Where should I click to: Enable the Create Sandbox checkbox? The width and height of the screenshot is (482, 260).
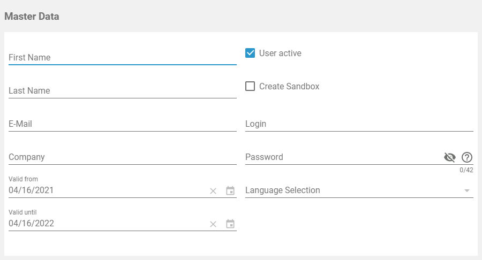tap(250, 86)
